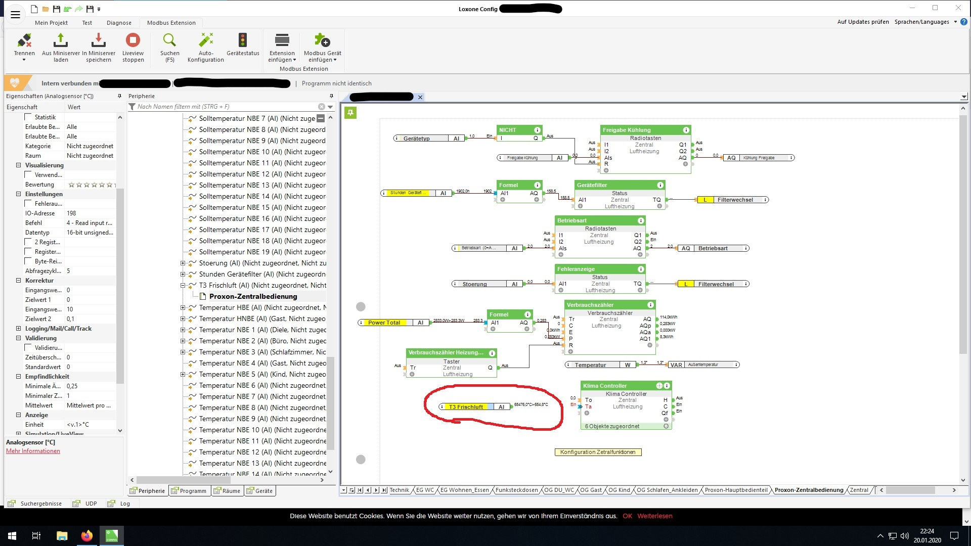This screenshot has width=971, height=546.
Task: Click the Trennen disconnect icon
Action: coord(24,40)
